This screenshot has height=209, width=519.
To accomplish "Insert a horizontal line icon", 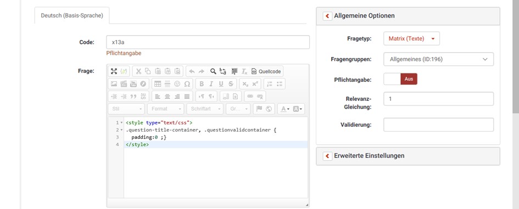I will 168,84.
